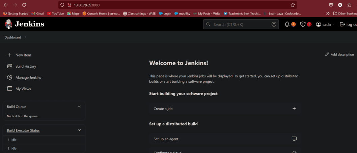Show more bookmarks with double chevron
Screen dimensions: 357x153
(x=328, y=14)
